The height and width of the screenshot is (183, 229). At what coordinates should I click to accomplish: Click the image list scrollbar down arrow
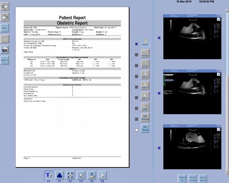click(227, 173)
